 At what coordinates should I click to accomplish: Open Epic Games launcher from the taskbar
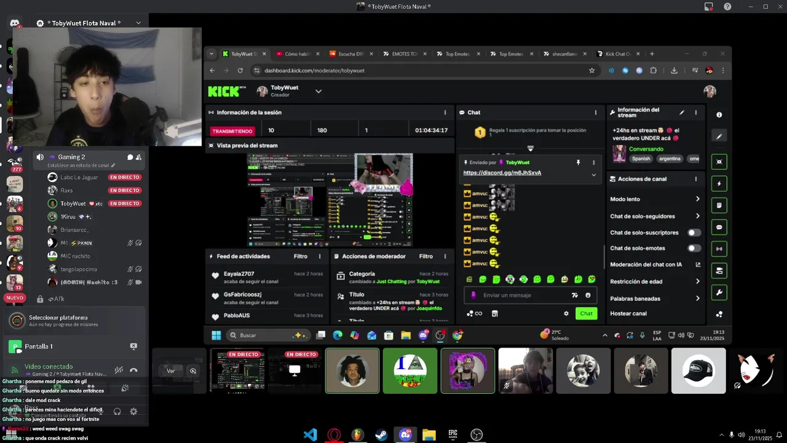pos(453,435)
